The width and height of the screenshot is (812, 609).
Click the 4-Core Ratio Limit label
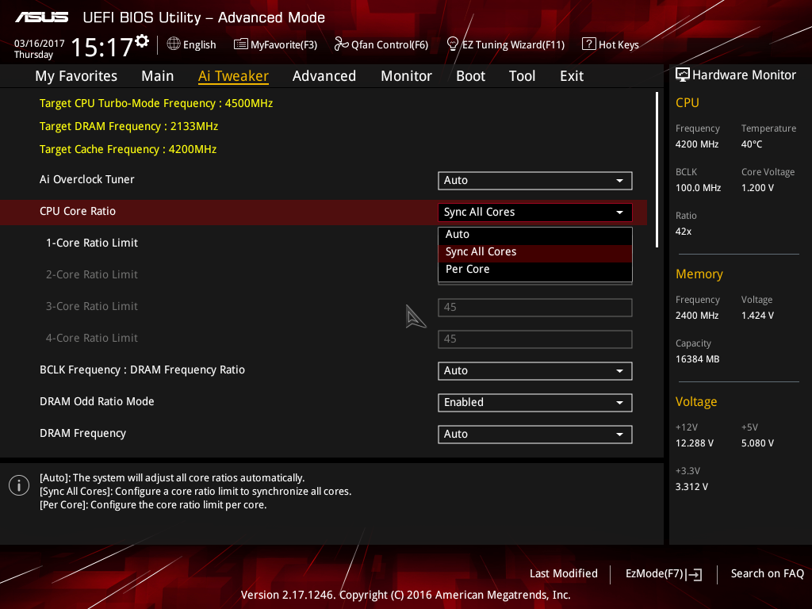point(92,338)
